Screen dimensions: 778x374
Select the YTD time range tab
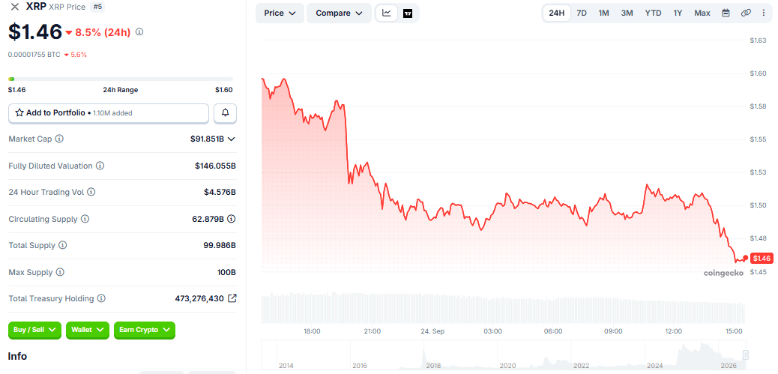(x=653, y=13)
